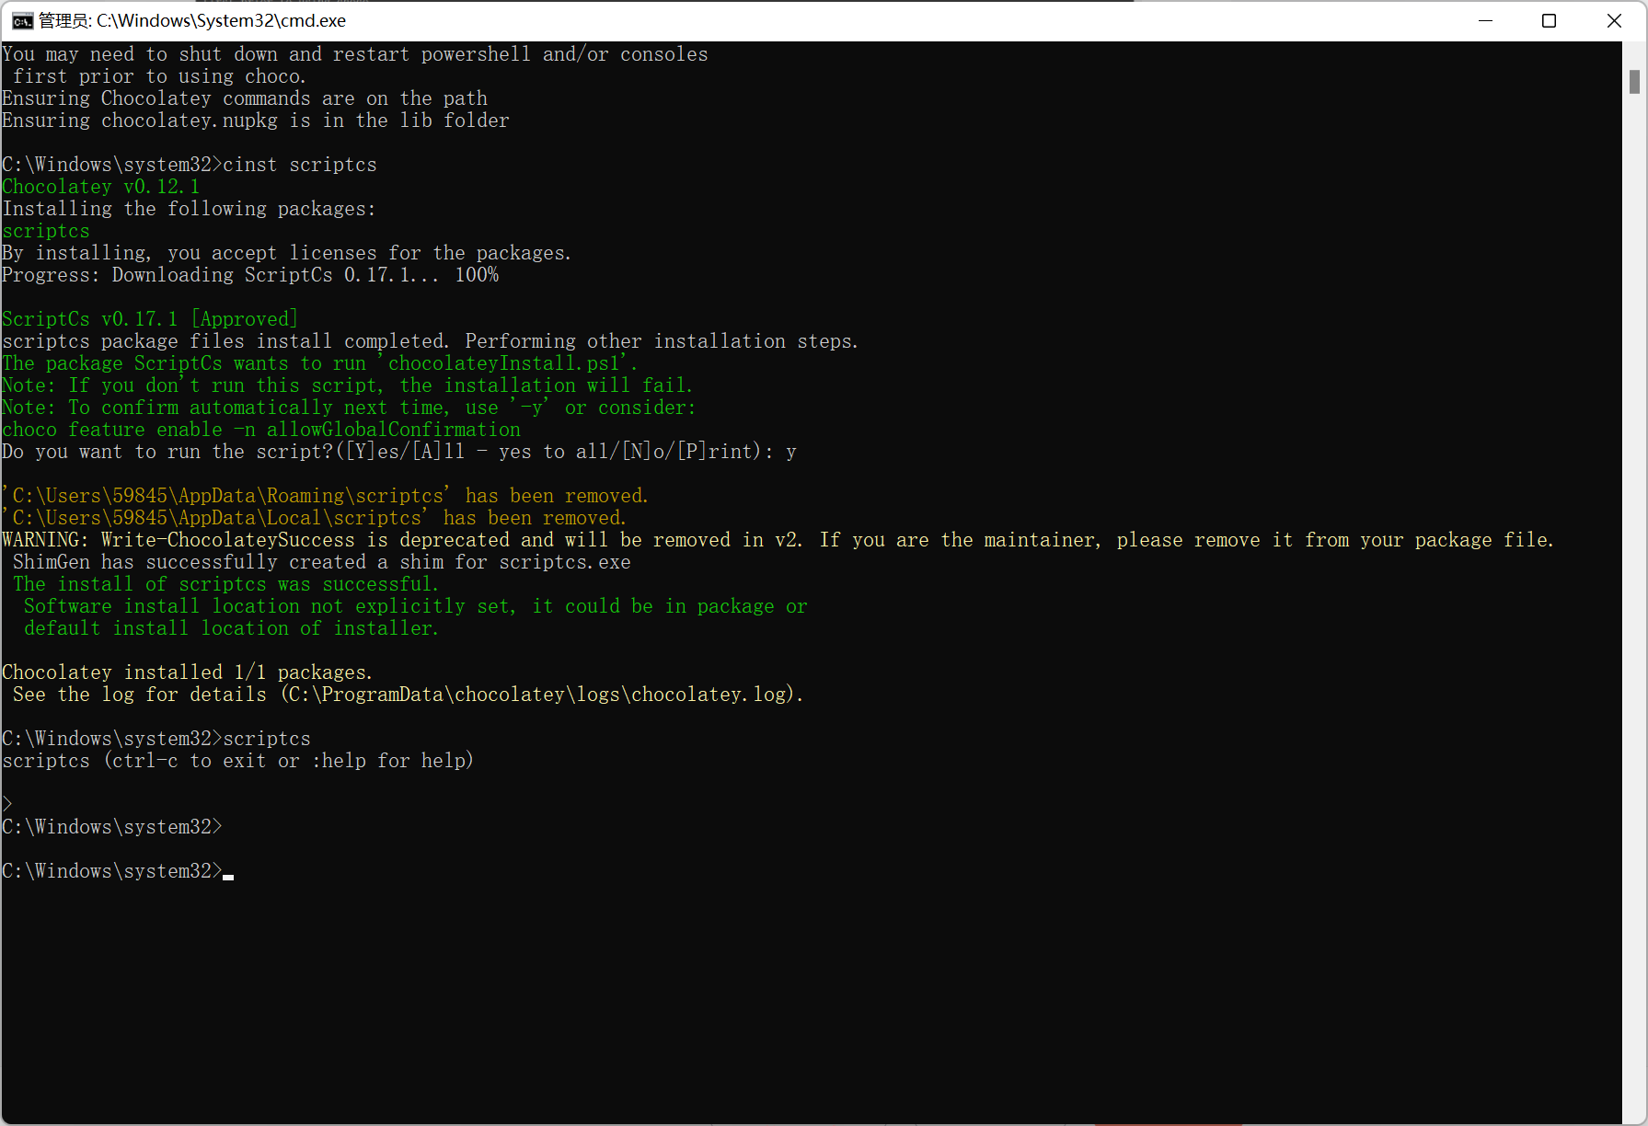
Task: Click the 'Chocolatey v0.12.1' version line
Action: (x=101, y=186)
